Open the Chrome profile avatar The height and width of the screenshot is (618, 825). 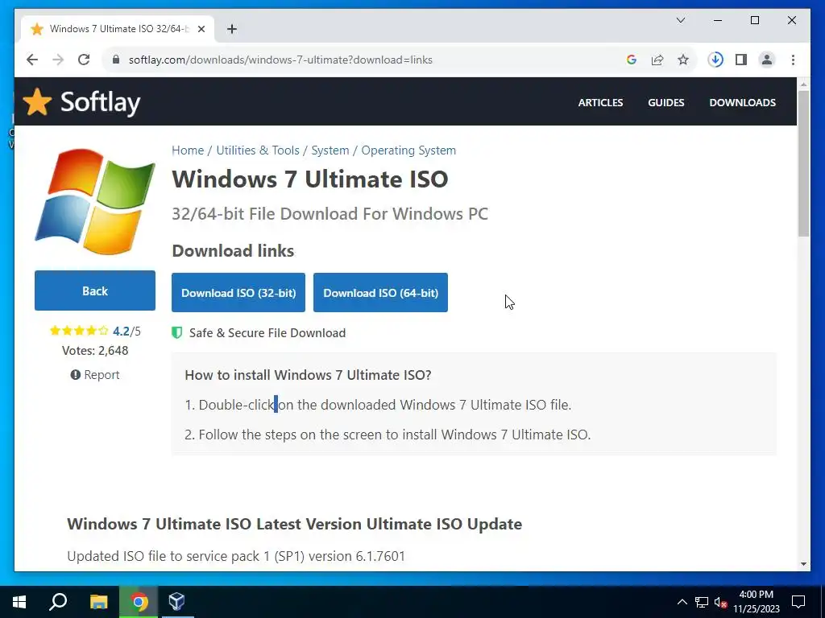tap(767, 60)
